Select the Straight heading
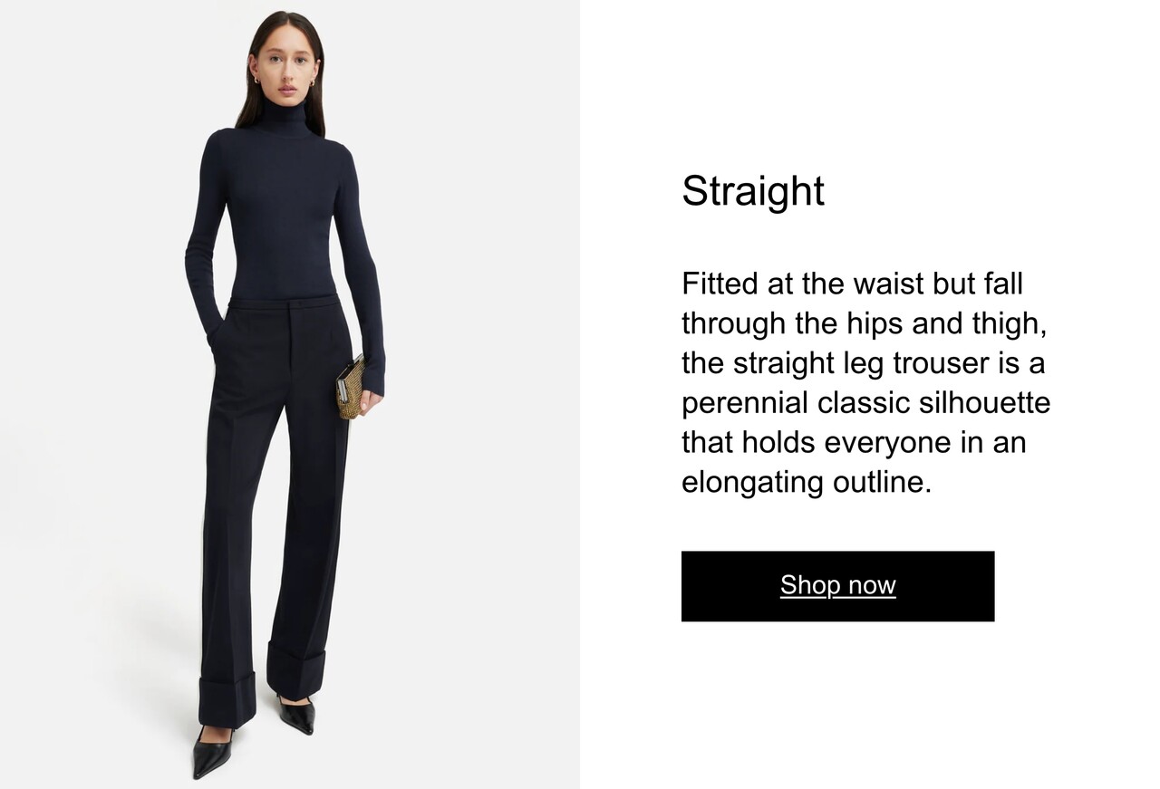Viewport: 1160px width, 789px height. pos(753,191)
